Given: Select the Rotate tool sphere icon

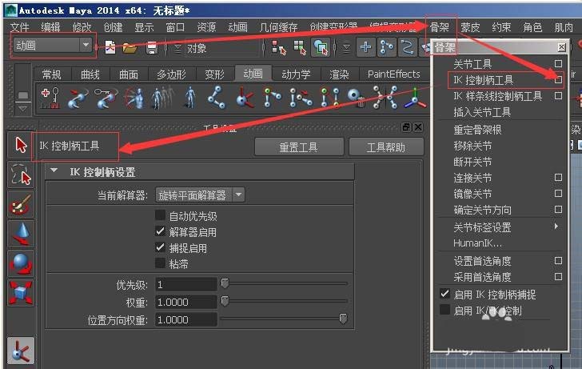Looking at the screenshot, I should point(21,263).
